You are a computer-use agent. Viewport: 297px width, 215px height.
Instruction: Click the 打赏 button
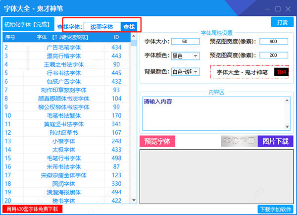click(282, 22)
